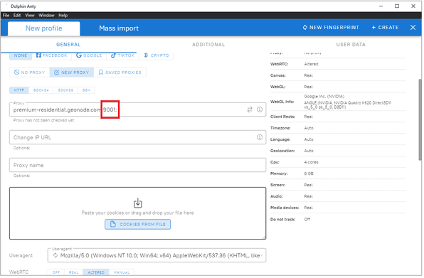Set WebRTC to Altered
424x278 pixels.
[x=96, y=273]
